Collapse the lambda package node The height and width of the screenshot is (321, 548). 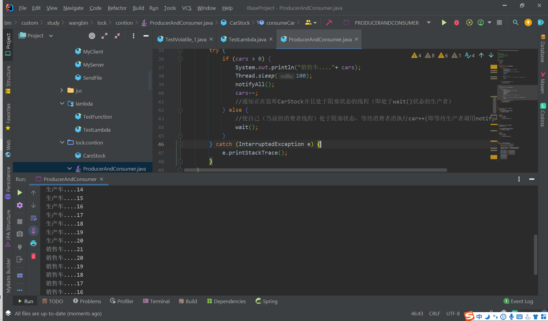click(62, 103)
